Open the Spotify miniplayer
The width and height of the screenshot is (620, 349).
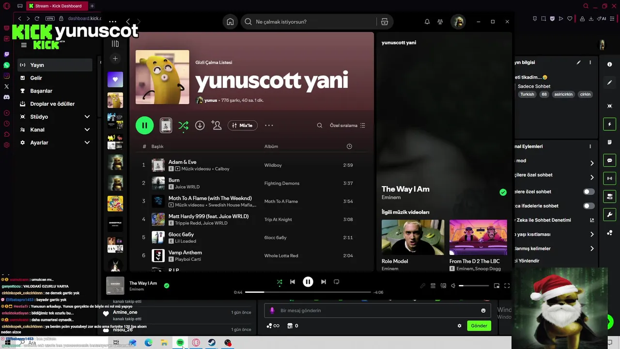(x=496, y=286)
